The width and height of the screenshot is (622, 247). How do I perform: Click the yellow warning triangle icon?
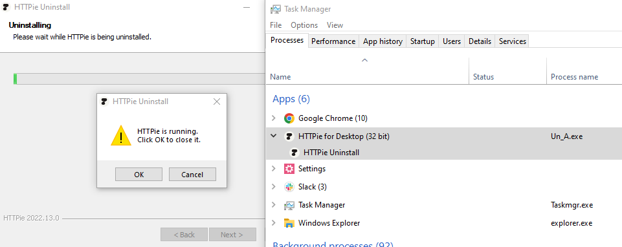(120, 136)
